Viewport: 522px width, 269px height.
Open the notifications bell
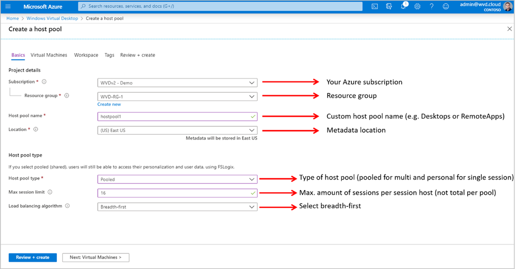click(x=403, y=6)
